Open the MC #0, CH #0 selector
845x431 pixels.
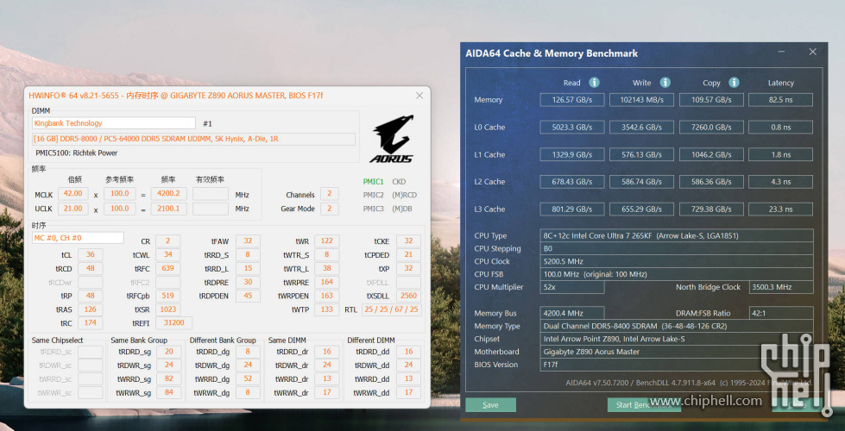tap(78, 238)
